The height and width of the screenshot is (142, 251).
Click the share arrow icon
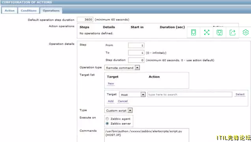pos(233,33)
